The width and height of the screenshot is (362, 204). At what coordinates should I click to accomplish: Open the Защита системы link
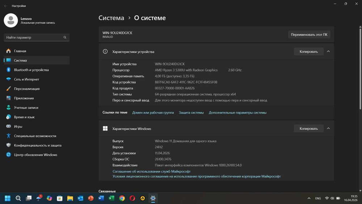tap(191, 113)
